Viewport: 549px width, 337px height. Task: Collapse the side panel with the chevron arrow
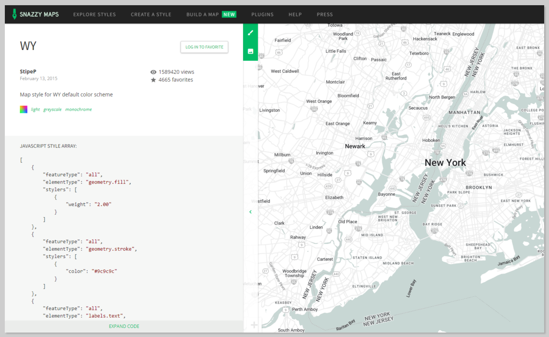coord(250,212)
